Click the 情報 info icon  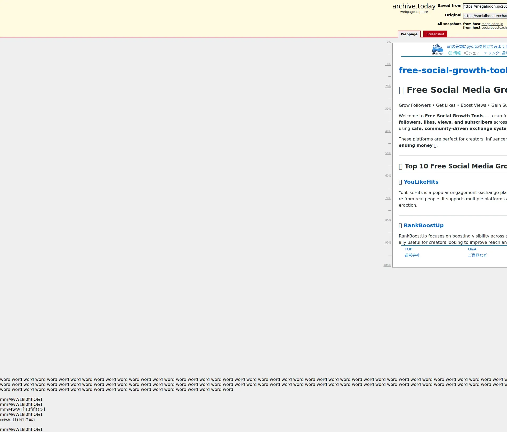pos(450,53)
